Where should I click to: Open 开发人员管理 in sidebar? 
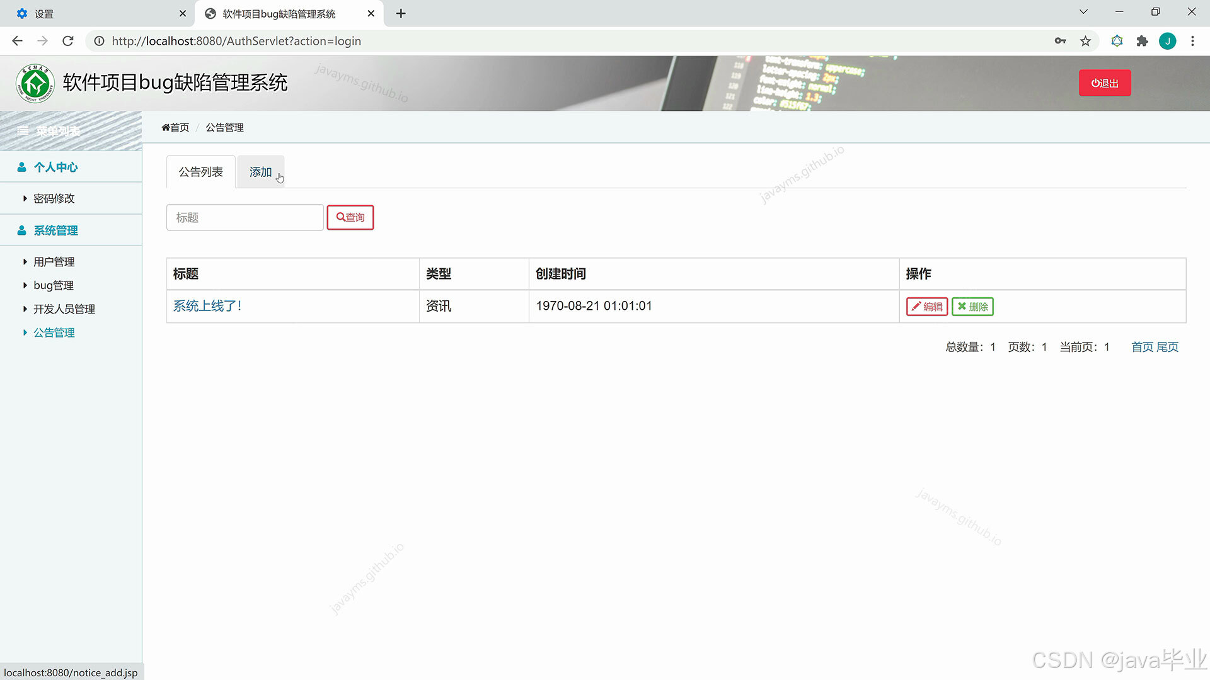click(64, 309)
